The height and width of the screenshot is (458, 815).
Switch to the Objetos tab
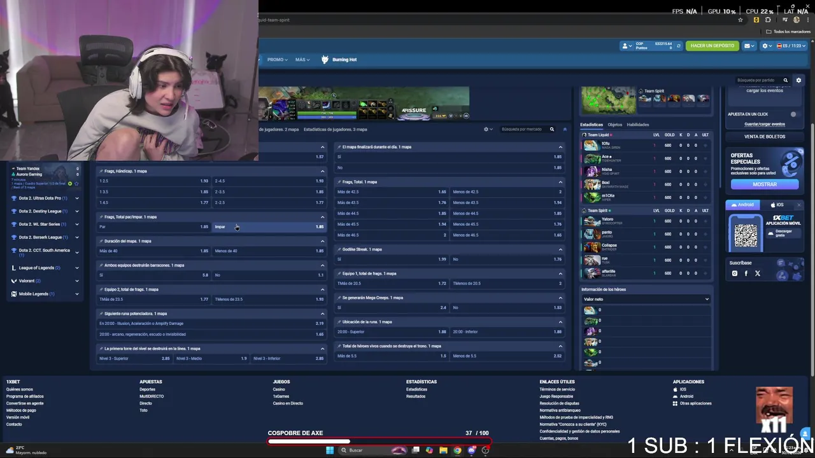tap(614, 125)
